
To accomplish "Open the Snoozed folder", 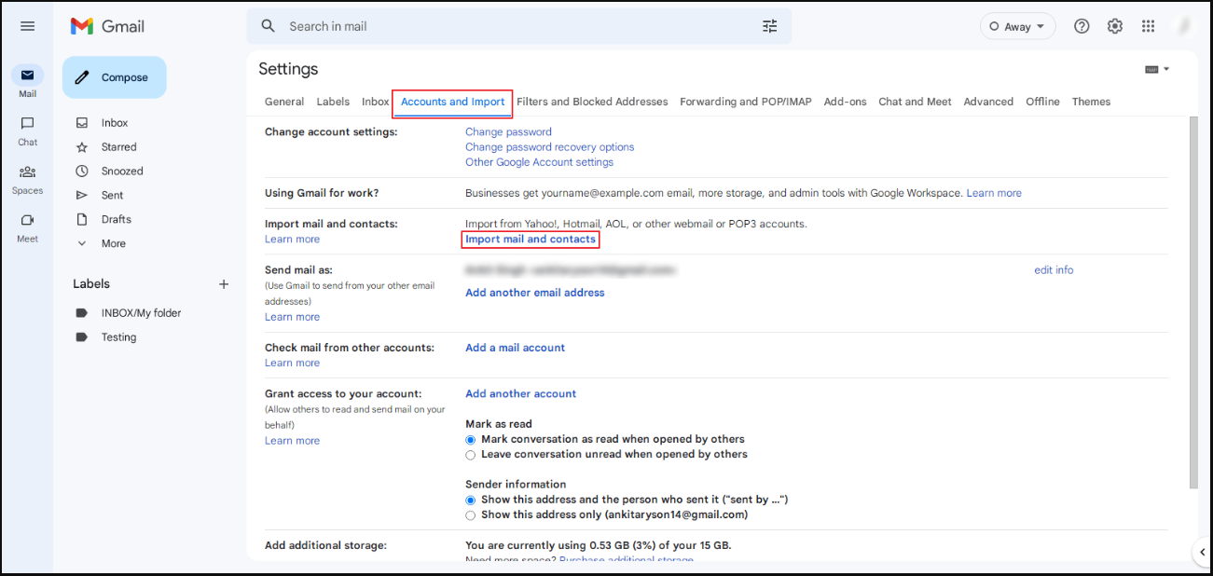I will click(x=122, y=171).
